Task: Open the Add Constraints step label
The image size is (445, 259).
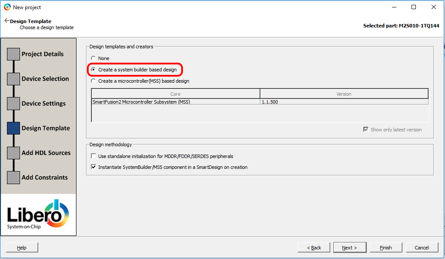Action: [x=45, y=178]
